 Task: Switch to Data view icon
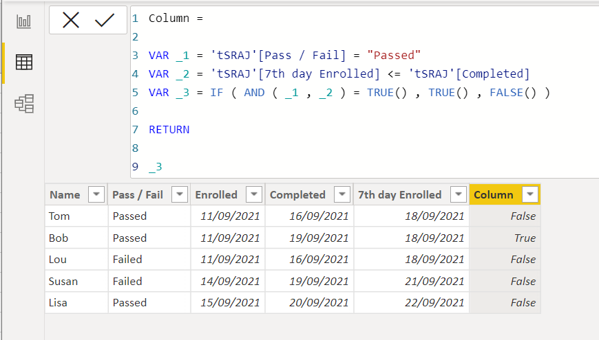point(23,62)
